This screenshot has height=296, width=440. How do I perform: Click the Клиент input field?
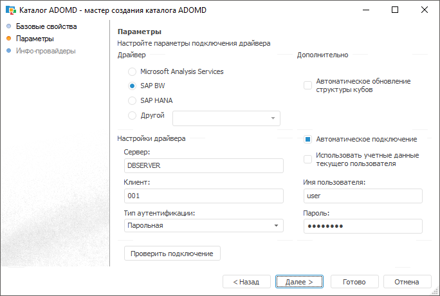pyautogui.click(x=203, y=196)
